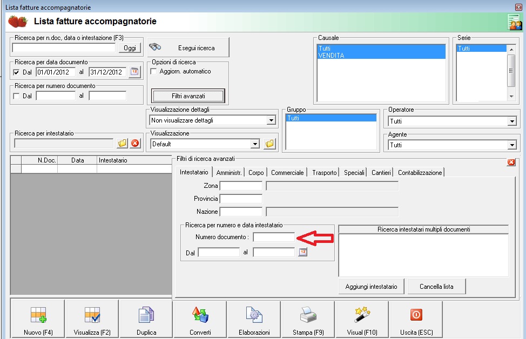This screenshot has height=339, width=526.
Task: Select the Cantieri tab
Action: click(381, 173)
